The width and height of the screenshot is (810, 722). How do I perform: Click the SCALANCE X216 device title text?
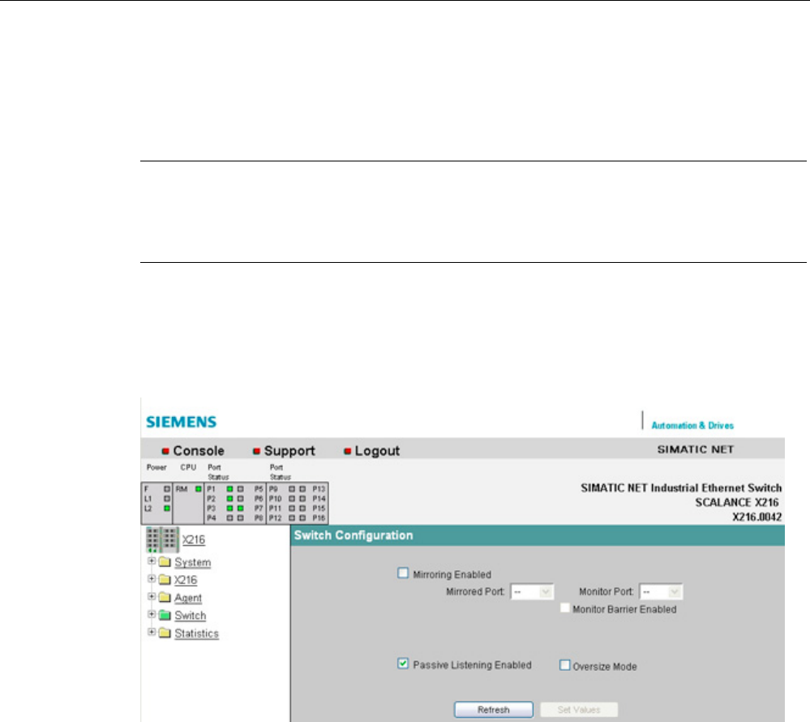(737, 502)
